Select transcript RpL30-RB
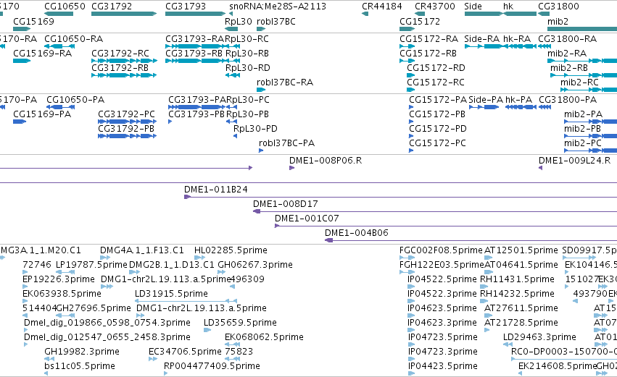Viewport: 617px width, 377px height. tap(247, 54)
